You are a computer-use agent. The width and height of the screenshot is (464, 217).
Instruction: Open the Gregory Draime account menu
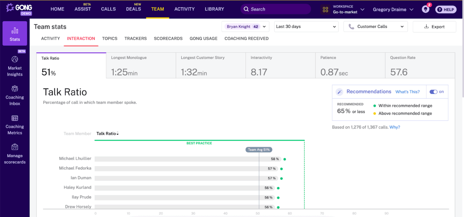click(393, 9)
